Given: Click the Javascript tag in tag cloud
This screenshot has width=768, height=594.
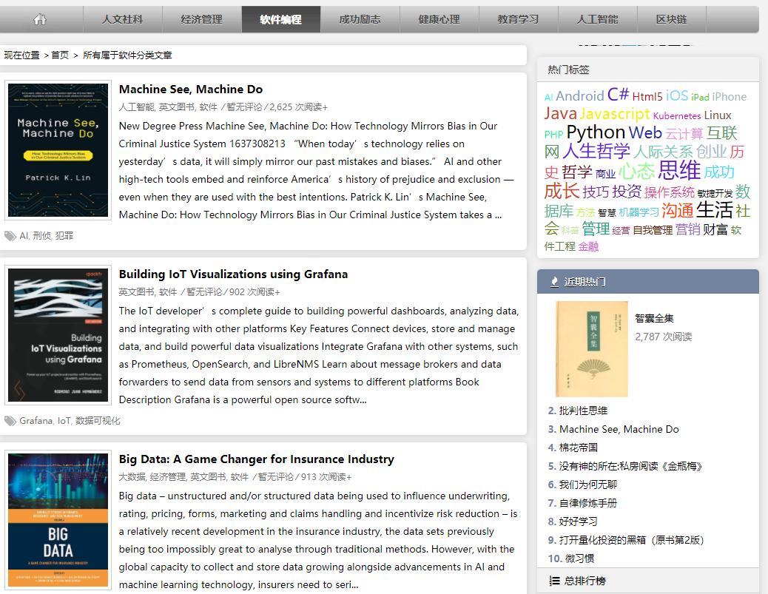Looking at the screenshot, I should 614,114.
